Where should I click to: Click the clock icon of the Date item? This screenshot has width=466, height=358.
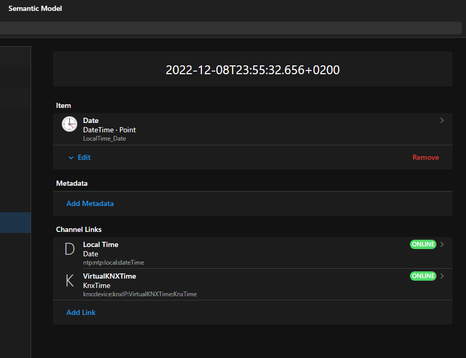click(x=70, y=125)
